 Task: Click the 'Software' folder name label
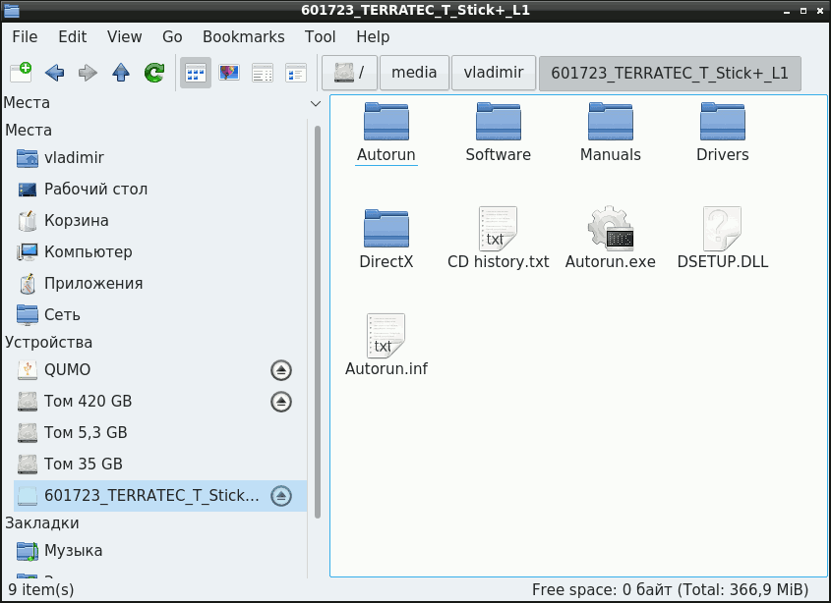[x=499, y=154]
